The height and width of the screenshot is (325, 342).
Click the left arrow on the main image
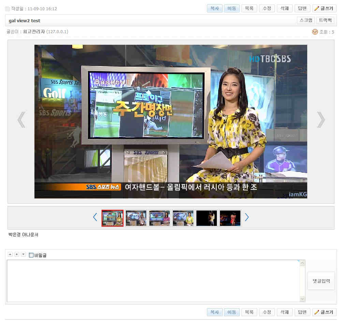click(x=21, y=120)
